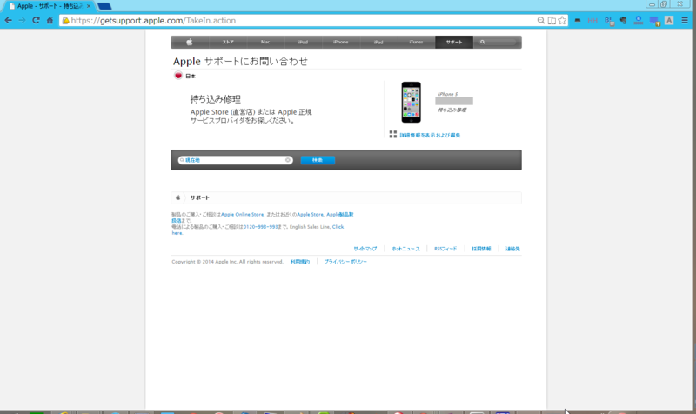Click the blue 検索 search button

click(x=318, y=160)
